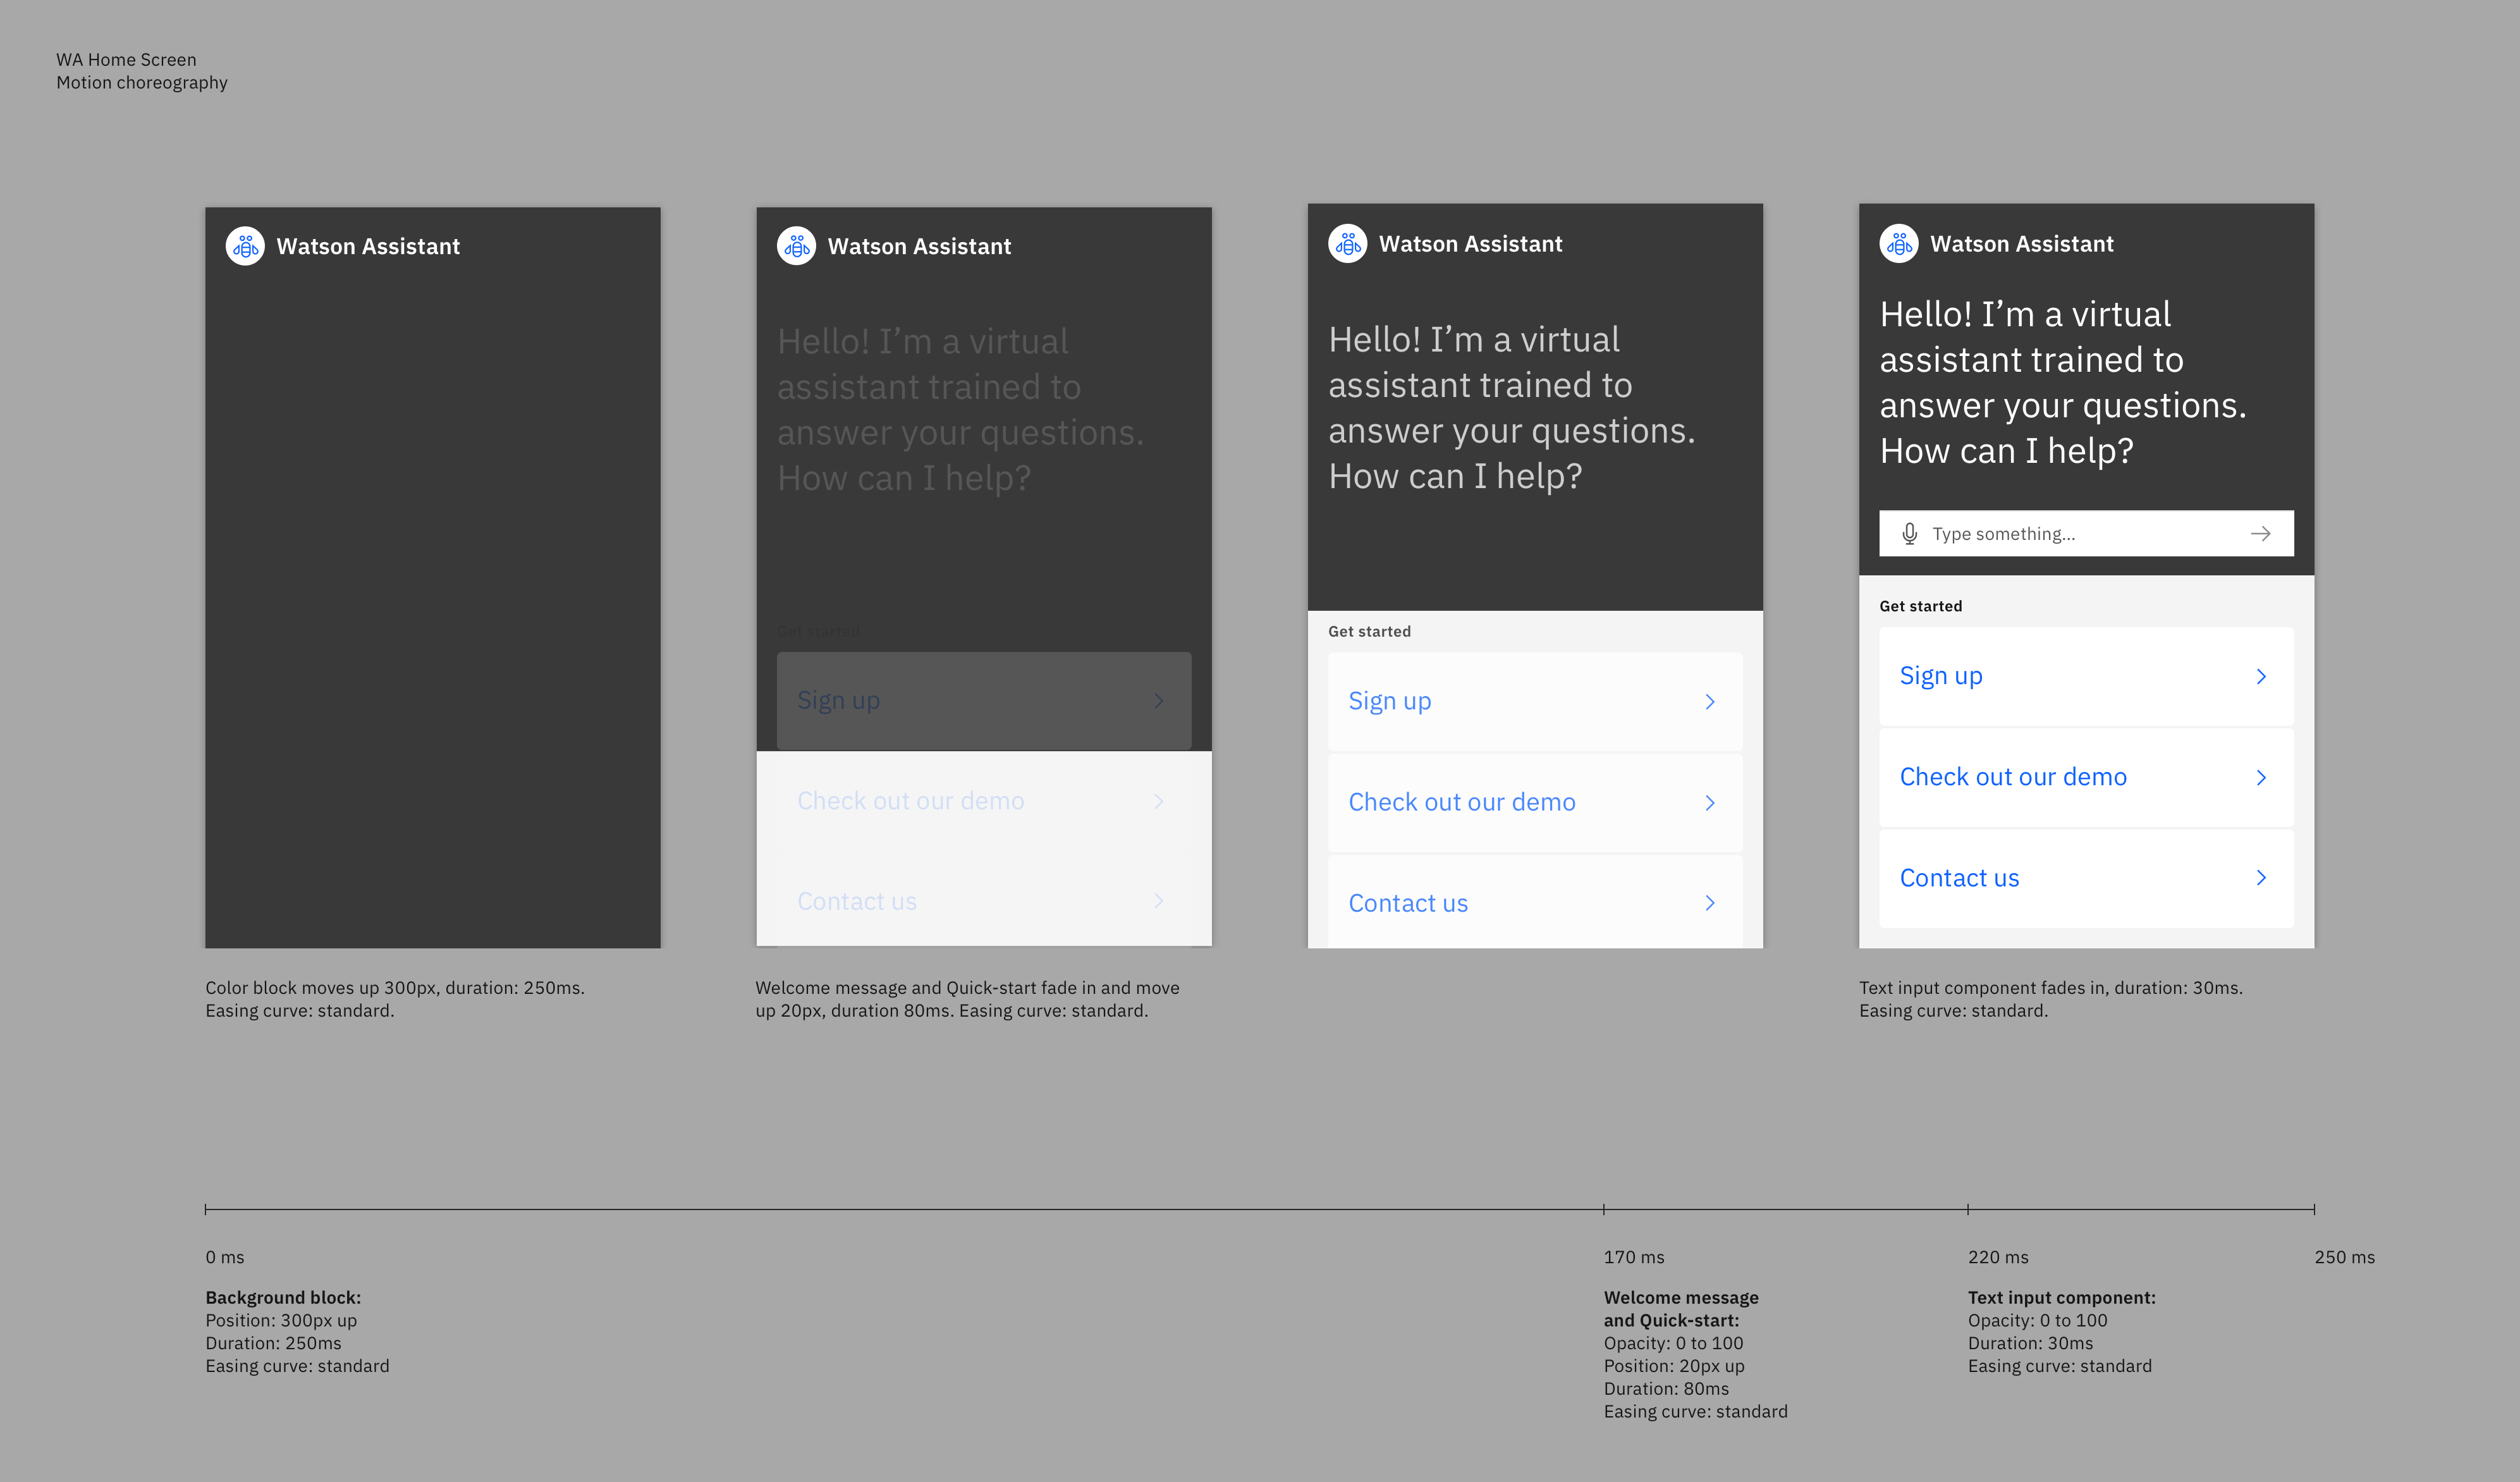Select Sign up in fourth screen
This screenshot has width=2520, height=1482.
coord(1941,677)
